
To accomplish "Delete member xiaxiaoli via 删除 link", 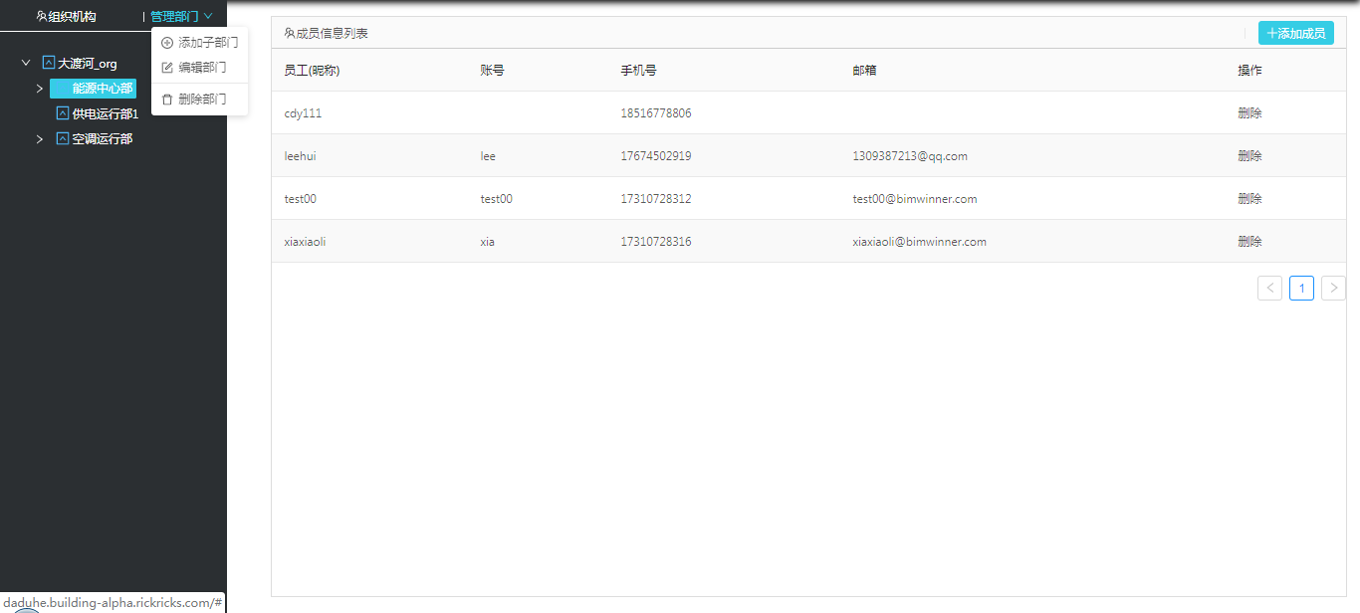I will click(x=1249, y=242).
